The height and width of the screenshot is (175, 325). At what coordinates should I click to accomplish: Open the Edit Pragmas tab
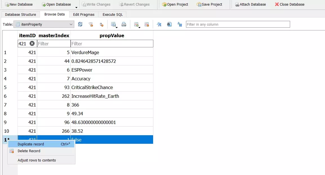coord(84,15)
